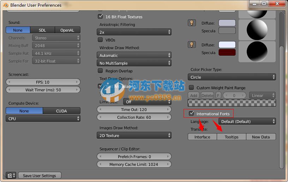Image resolution: width=288 pixels, height=182 pixels.
Task: Toggle the second solid light bulb icon
Action: coord(192,23)
